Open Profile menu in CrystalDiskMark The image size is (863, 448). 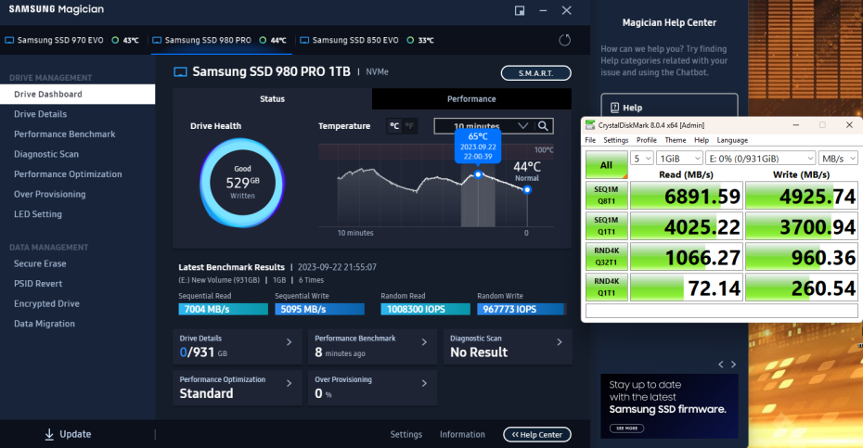[647, 140]
